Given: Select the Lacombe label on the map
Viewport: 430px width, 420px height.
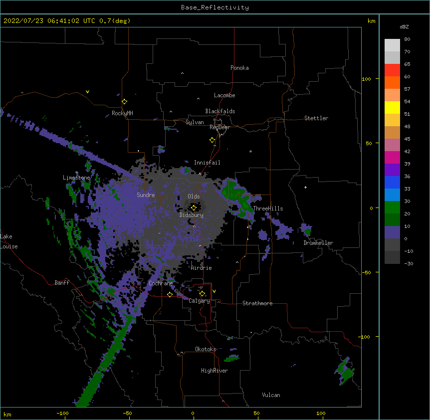Looking at the screenshot, I should pyautogui.click(x=224, y=95).
